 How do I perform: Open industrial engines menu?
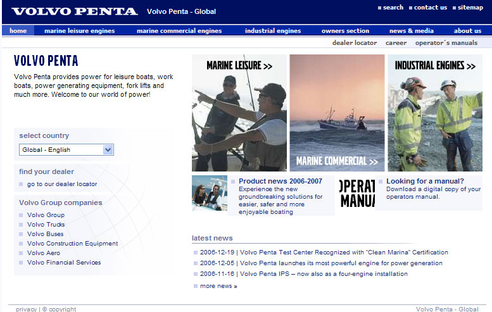273,31
